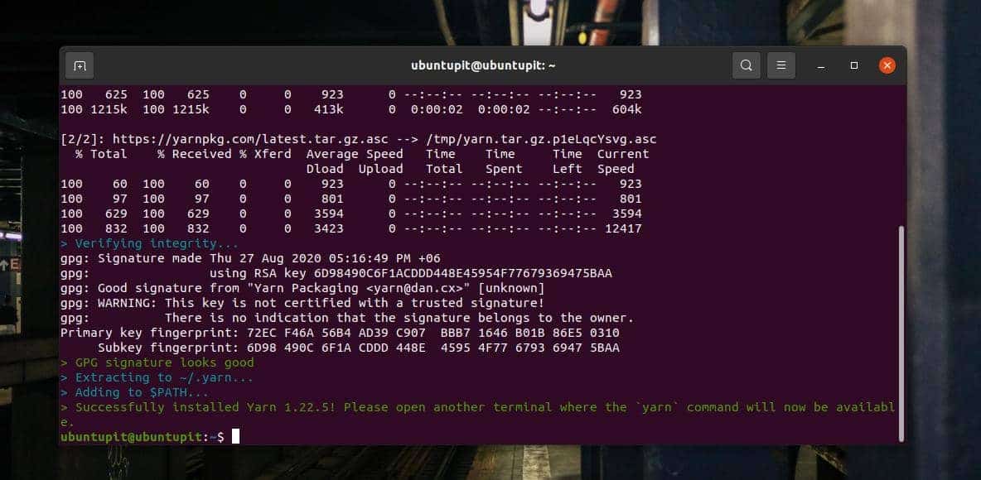Click the plus symbol inside the new tab icon
The height and width of the screenshot is (480, 981).
79,65
